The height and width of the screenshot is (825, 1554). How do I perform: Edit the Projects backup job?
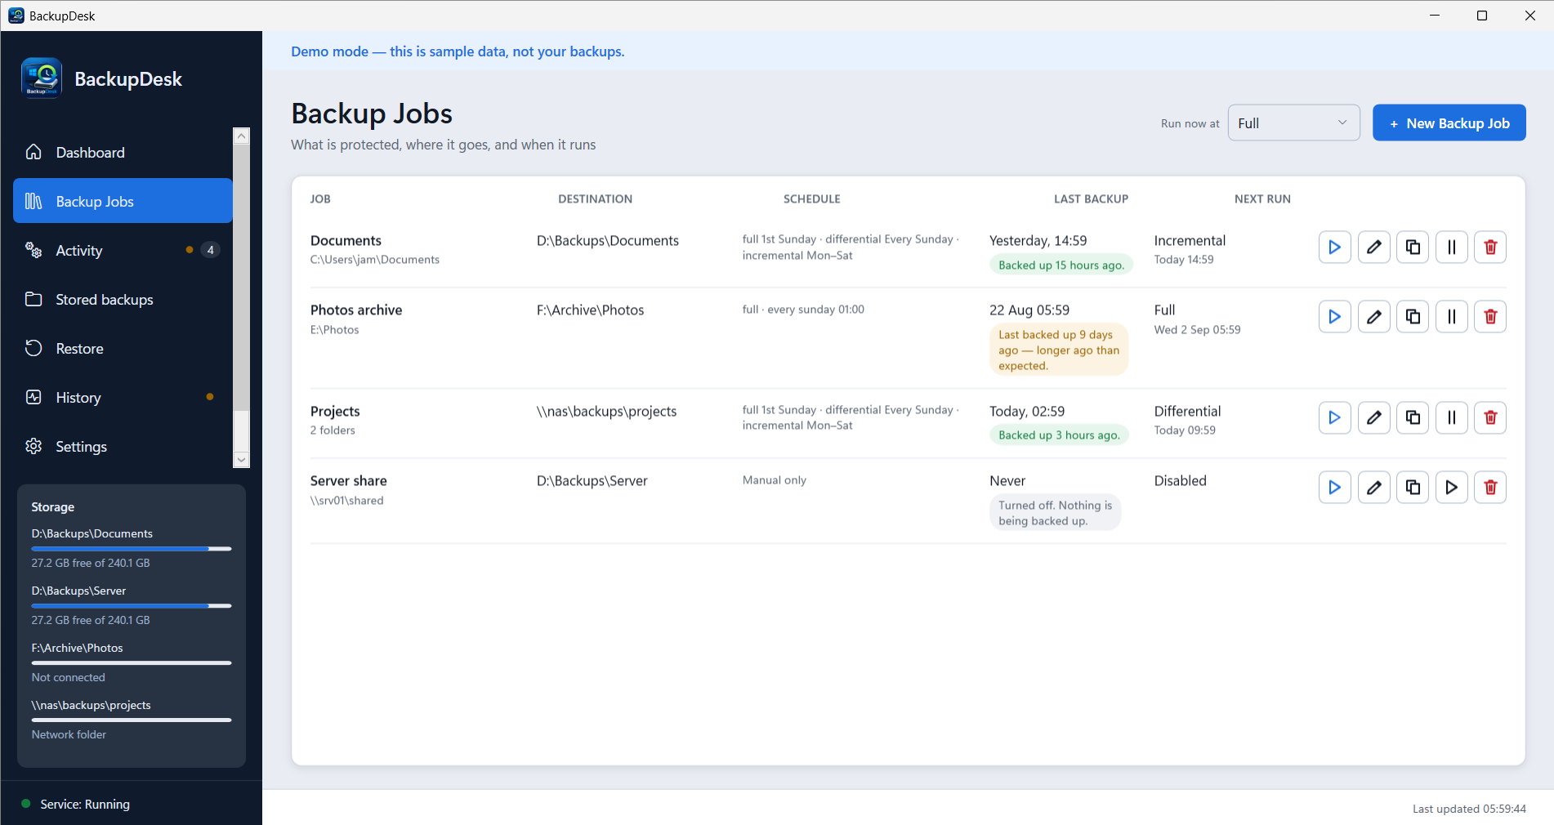click(1373, 417)
